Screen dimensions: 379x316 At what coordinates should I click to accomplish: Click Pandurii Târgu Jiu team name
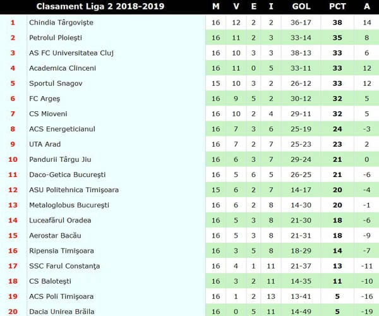point(60,159)
